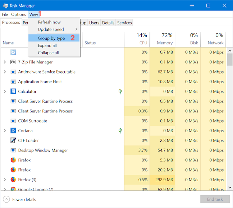
Task: Expand the Antimalware Service Executable group
Action: point(5,72)
